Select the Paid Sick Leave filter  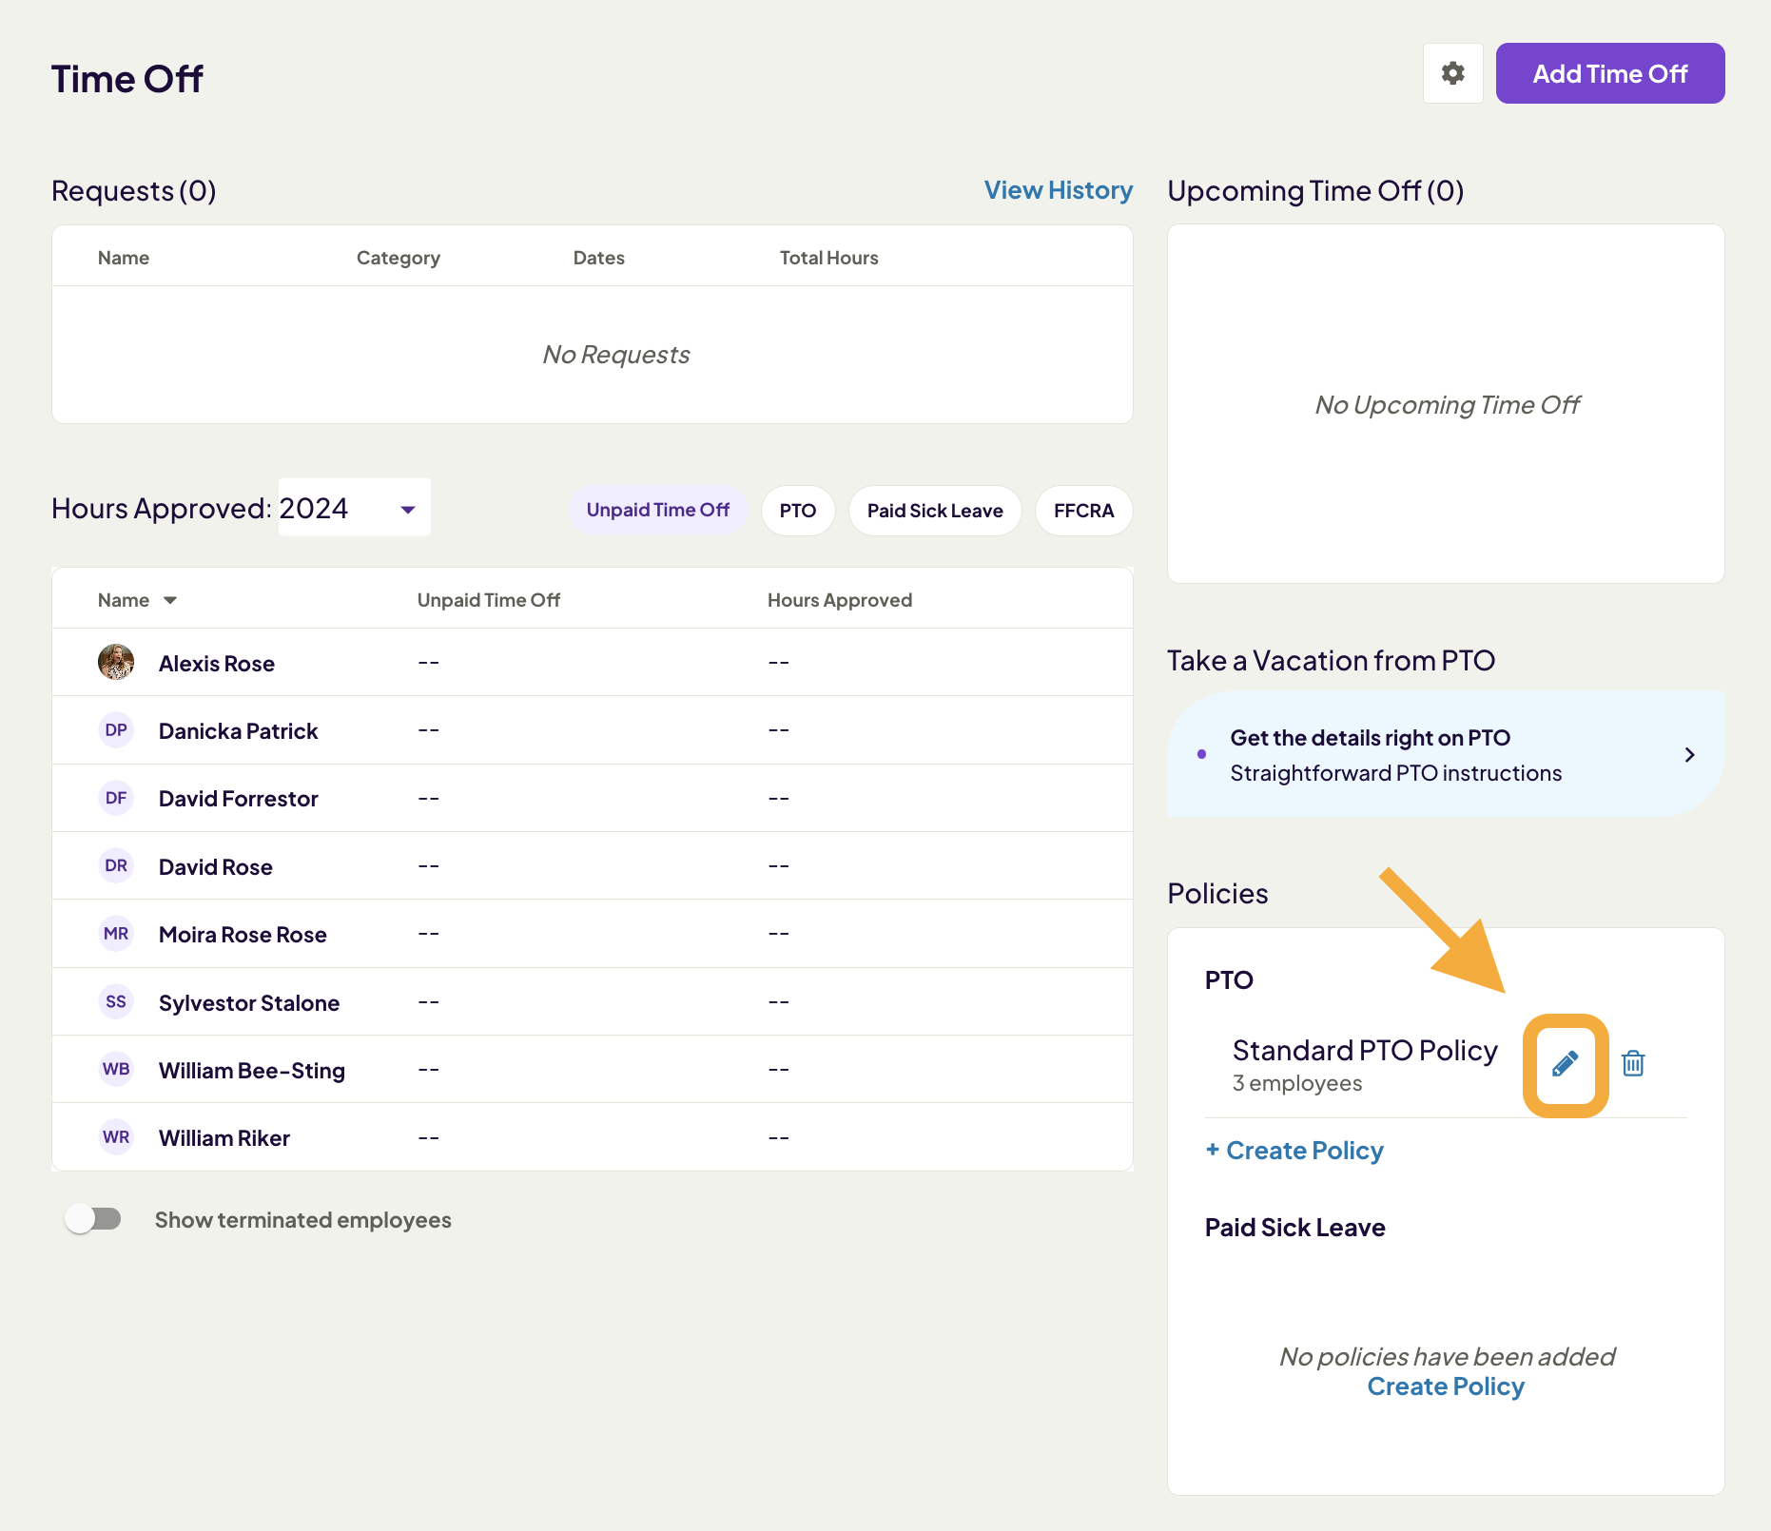coord(934,511)
